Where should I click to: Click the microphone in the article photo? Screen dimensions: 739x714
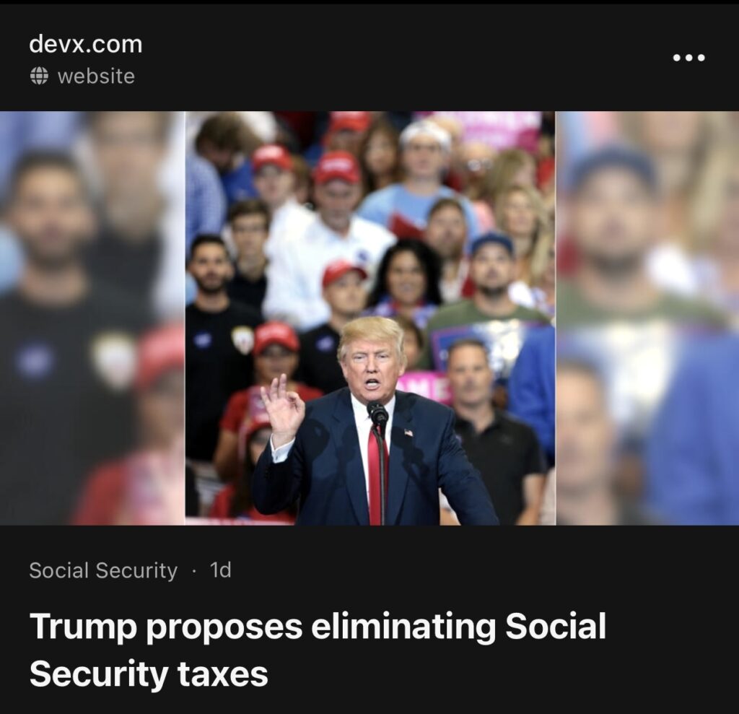(378, 414)
